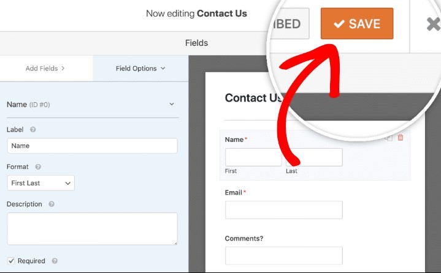Click the duplicate icon on the Name field
Image resolution: width=441 pixels, height=273 pixels.
point(388,138)
